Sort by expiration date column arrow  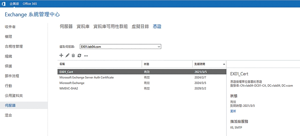pos(224,64)
